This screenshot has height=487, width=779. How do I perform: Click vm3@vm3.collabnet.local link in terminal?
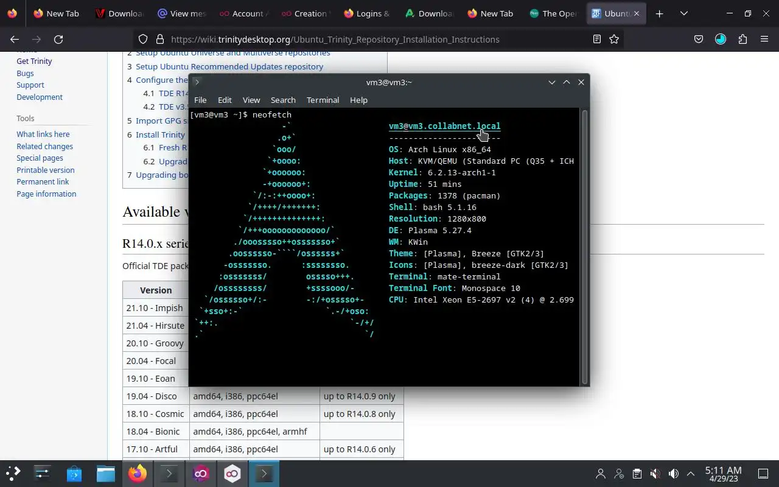444,126
